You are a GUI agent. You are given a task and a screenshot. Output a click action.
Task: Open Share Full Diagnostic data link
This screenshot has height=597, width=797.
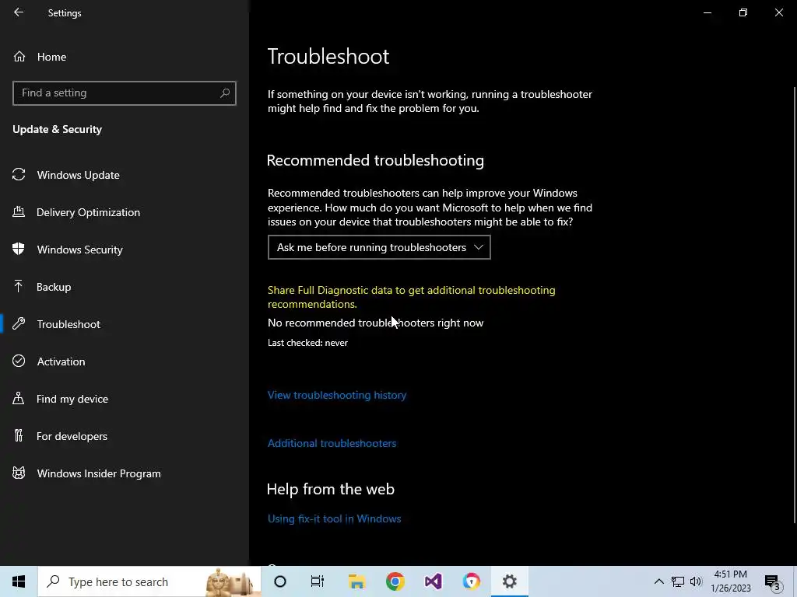[411, 297]
